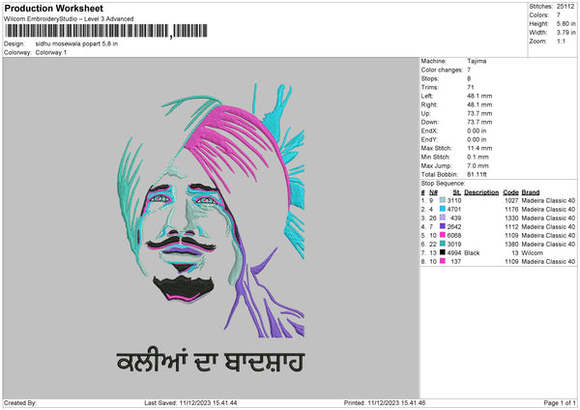Click the Width value '3.79 in'
This screenshot has height=410, width=580.
(x=565, y=33)
